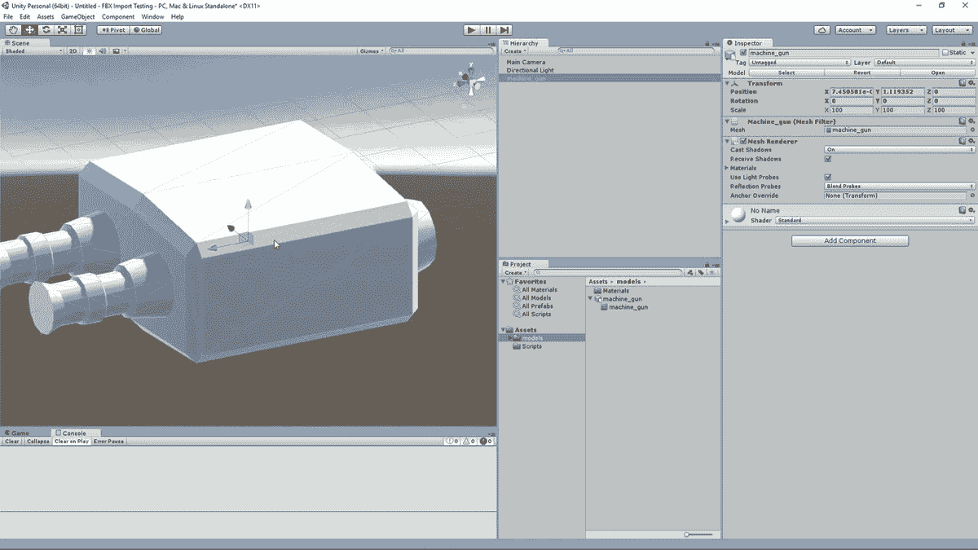Toggle scene view lighting icon

pyautogui.click(x=89, y=50)
